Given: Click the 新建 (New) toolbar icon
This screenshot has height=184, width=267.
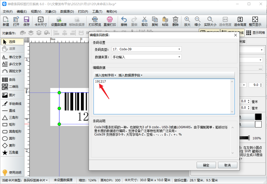Looking at the screenshot, I should pos(6,21).
